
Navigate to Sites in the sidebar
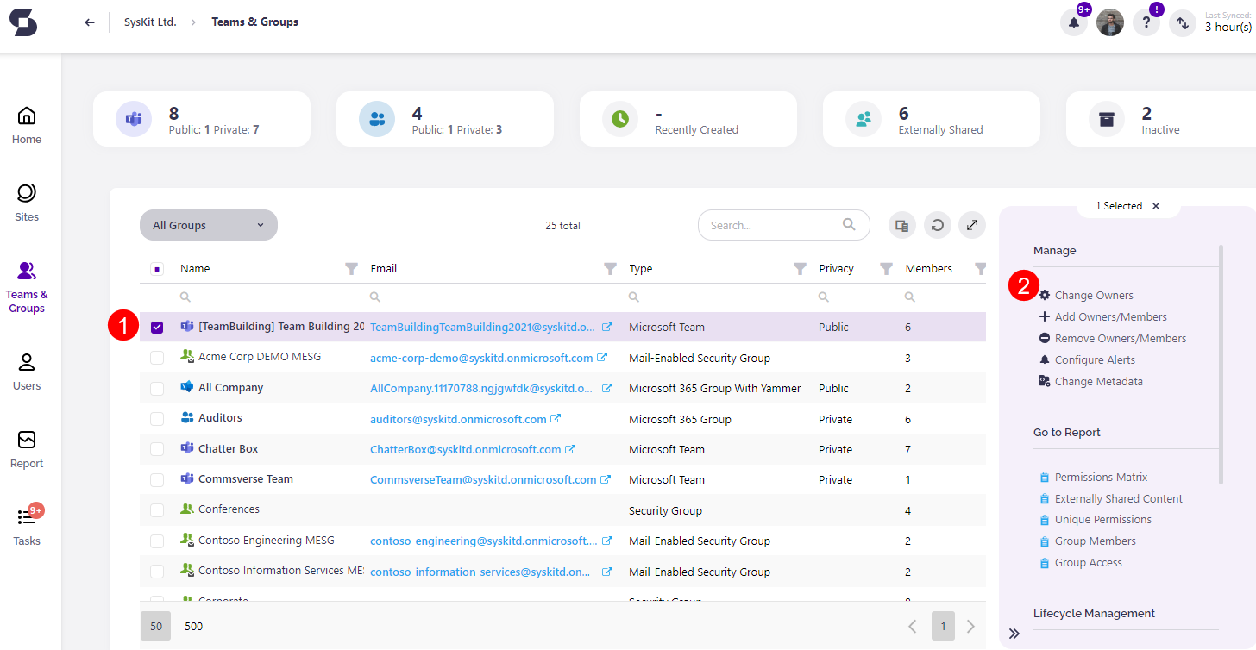27,202
